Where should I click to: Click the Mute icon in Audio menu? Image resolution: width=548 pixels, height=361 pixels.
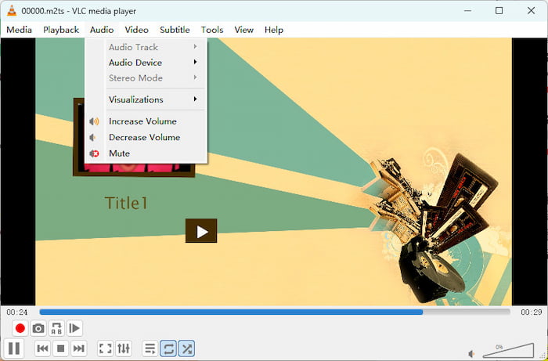(94, 153)
